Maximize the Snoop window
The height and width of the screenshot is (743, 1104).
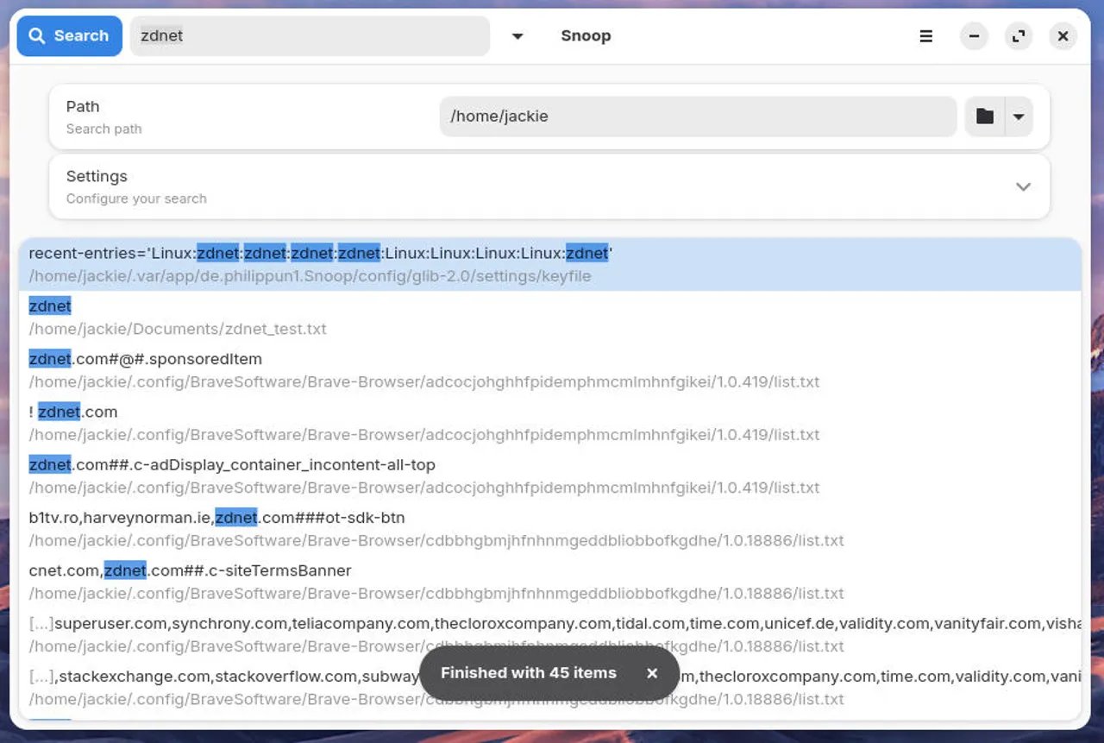pos(1019,36)
